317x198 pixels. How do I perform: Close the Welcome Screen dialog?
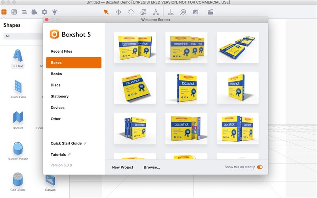pos(47,19)
